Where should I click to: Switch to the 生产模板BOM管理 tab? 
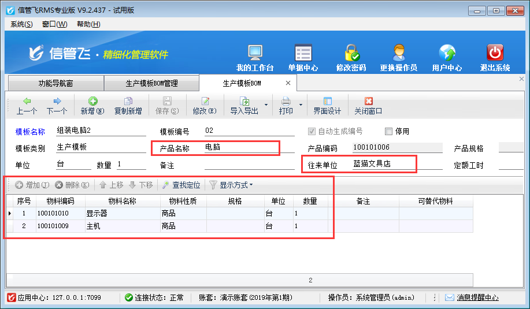(x=151, y=83)
